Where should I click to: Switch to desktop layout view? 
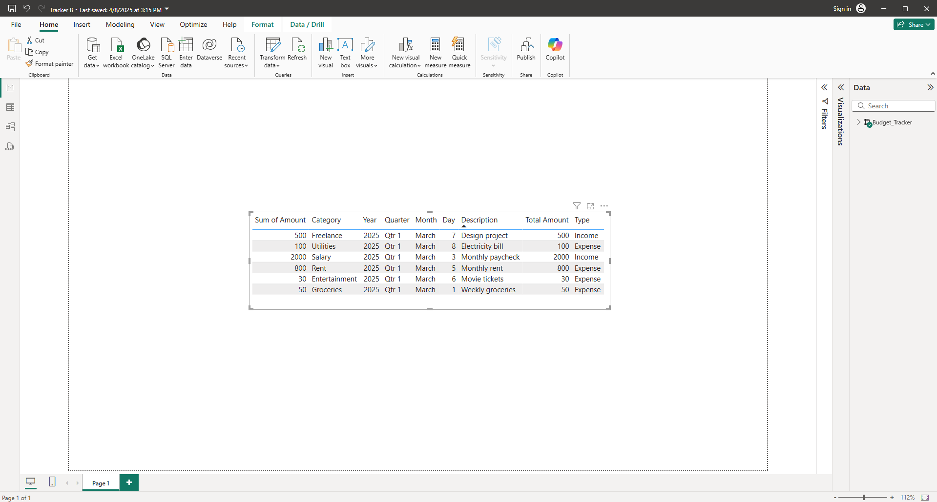30,482
